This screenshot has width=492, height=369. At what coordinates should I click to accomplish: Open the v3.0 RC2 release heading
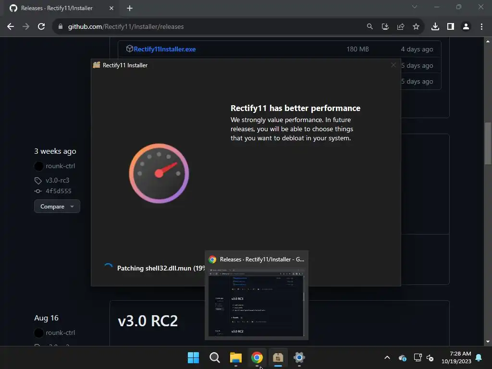point(148,320)
